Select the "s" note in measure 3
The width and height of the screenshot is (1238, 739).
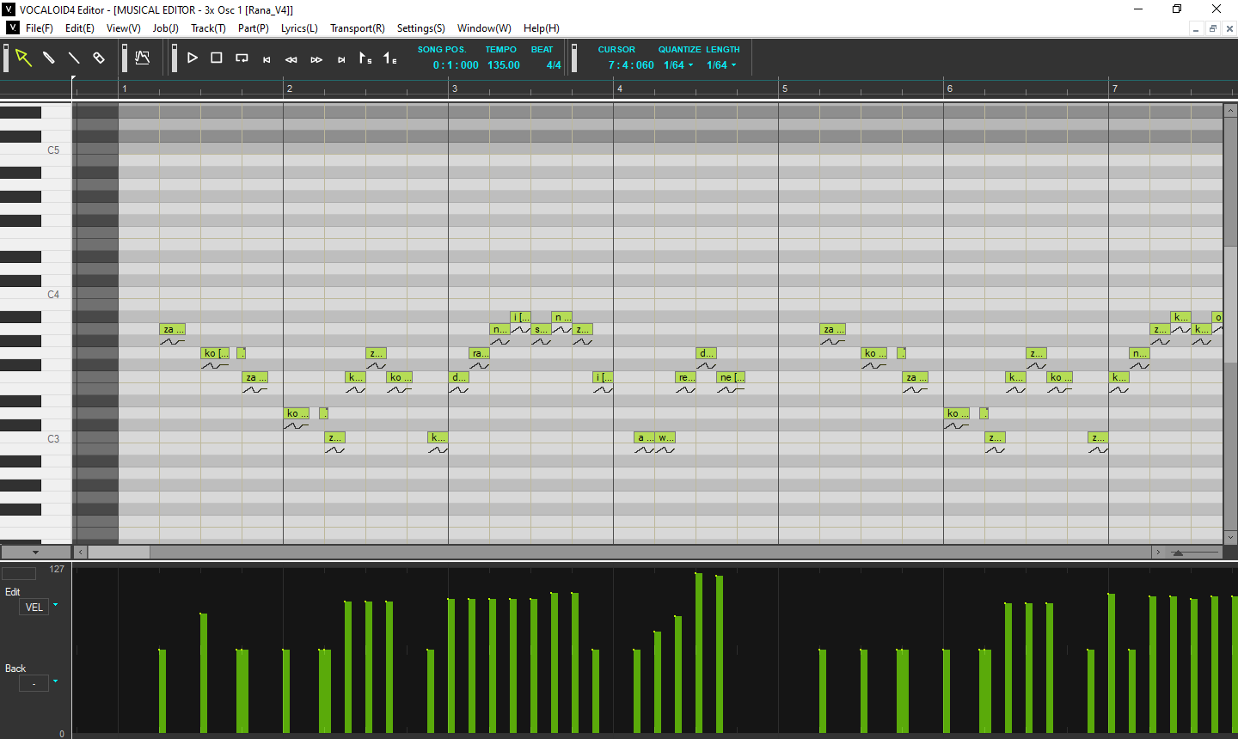pos(541,329)
